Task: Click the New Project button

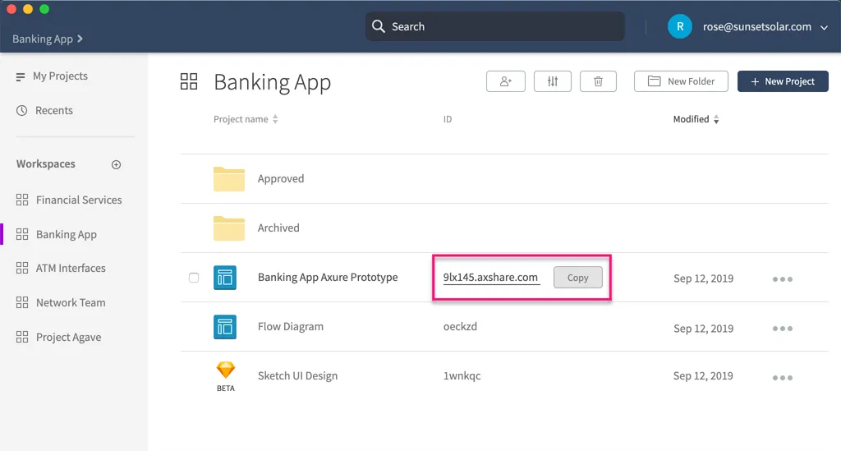Action: click(x=783, y=81)
